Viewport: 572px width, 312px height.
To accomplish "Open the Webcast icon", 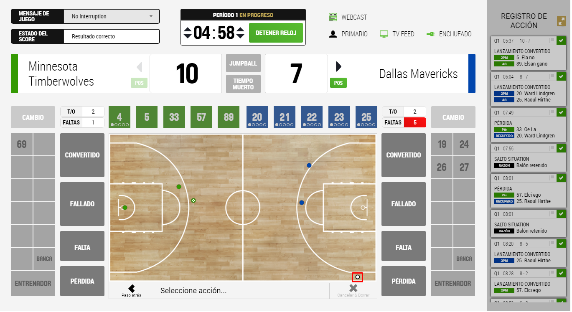I will click(333, 17).
